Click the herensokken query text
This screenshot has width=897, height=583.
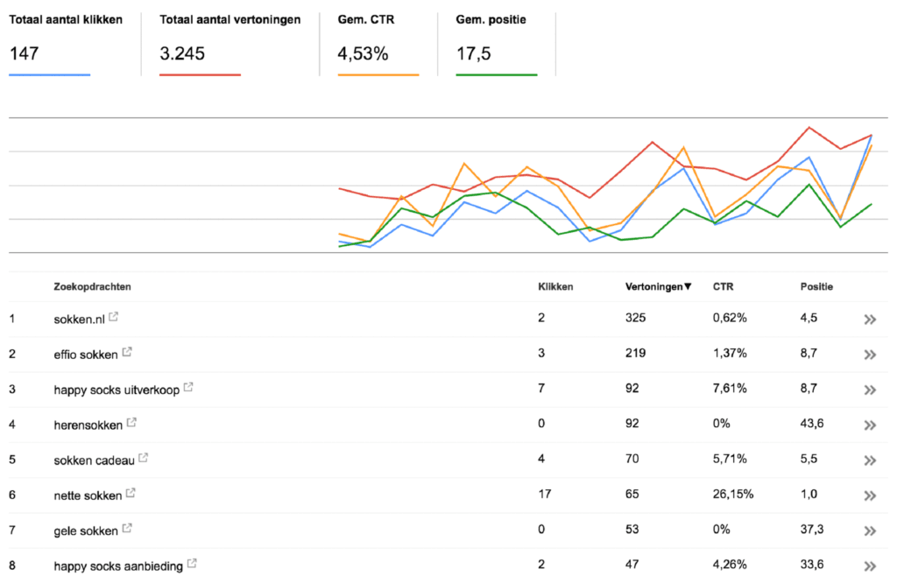point(88,425)
